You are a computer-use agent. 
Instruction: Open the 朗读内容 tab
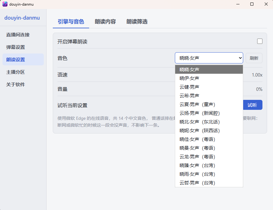pyautogui.click(x=105, y=22)
